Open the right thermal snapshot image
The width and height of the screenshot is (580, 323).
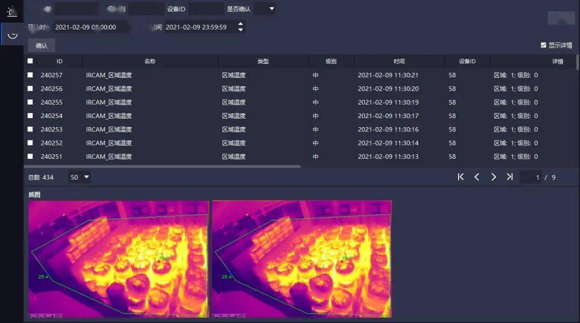coord(302,259)
